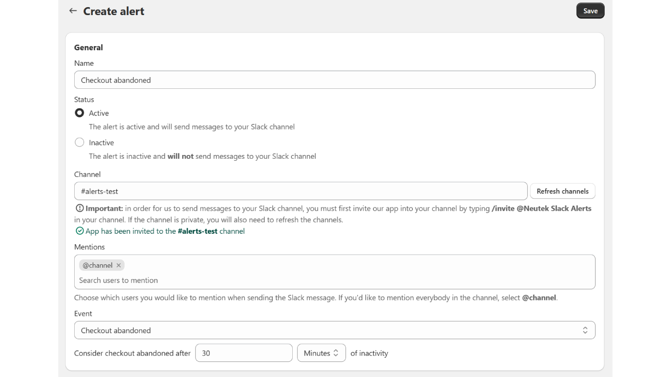Refresh the Slack channels list

[x=562, y=191]
